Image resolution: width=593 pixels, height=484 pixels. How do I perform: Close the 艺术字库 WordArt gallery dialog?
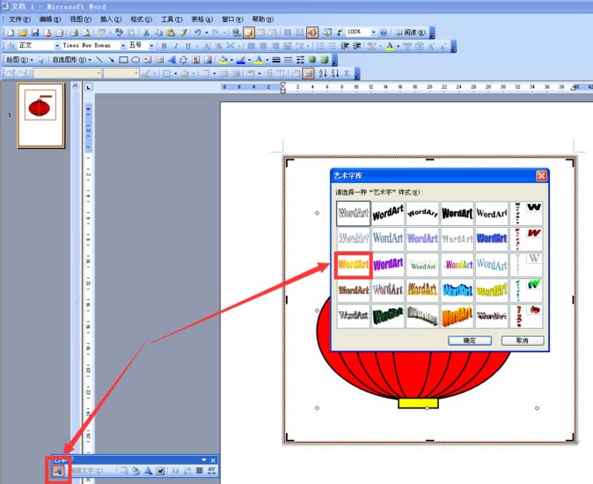point(542,175)
